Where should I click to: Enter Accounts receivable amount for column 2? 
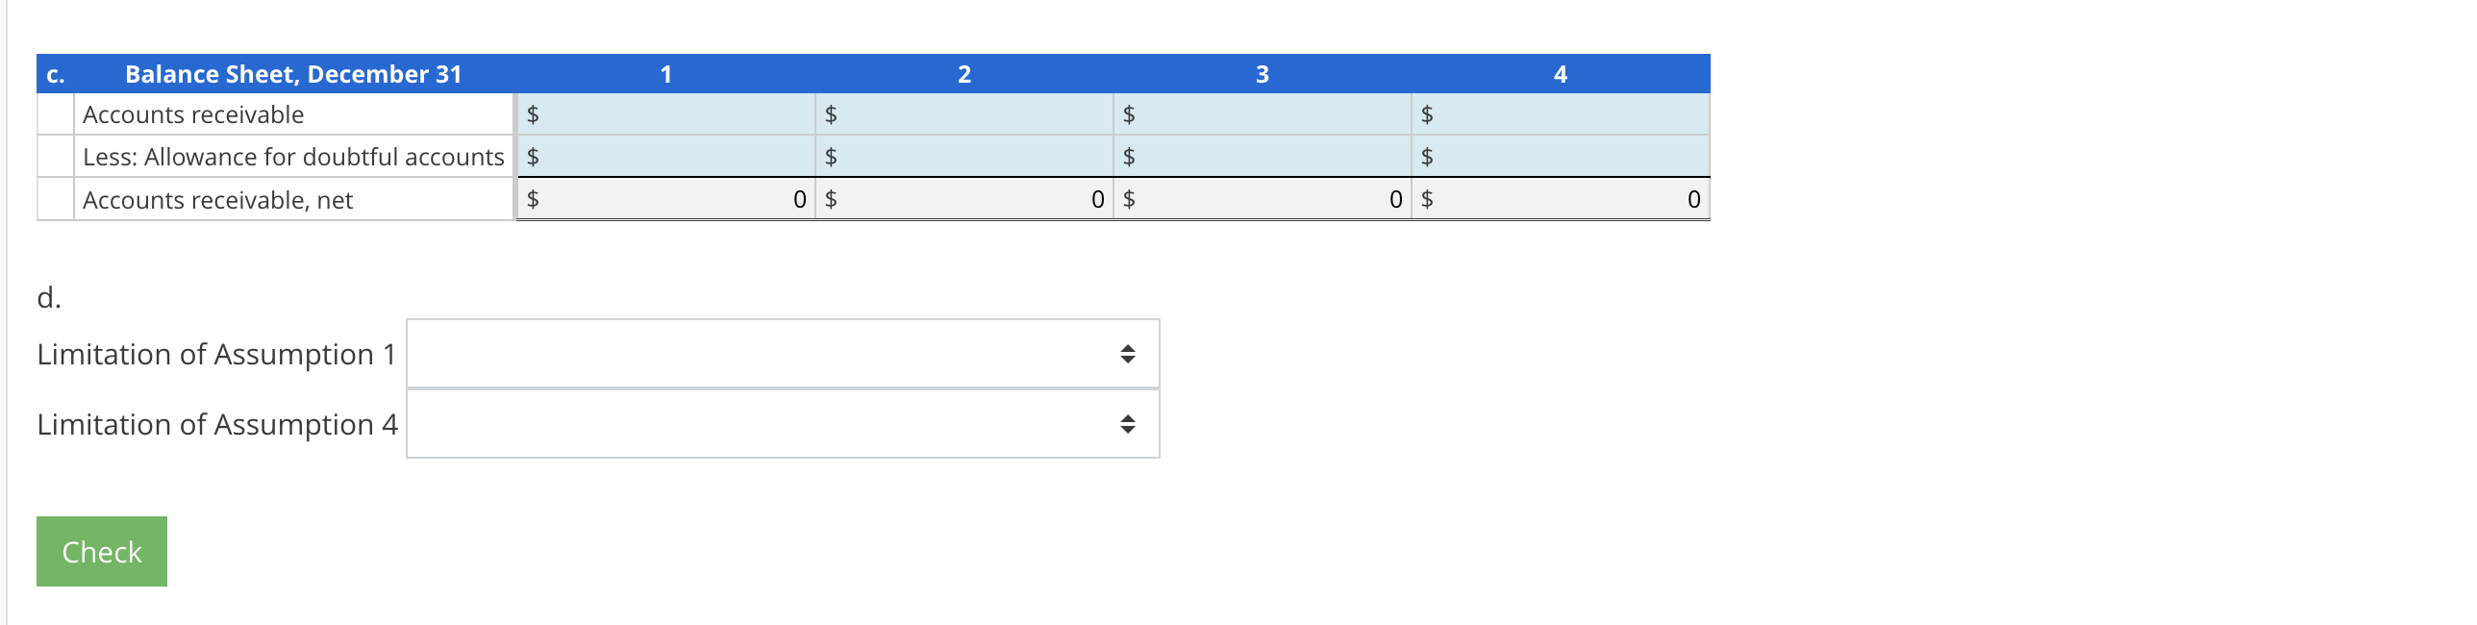[962, 114]
